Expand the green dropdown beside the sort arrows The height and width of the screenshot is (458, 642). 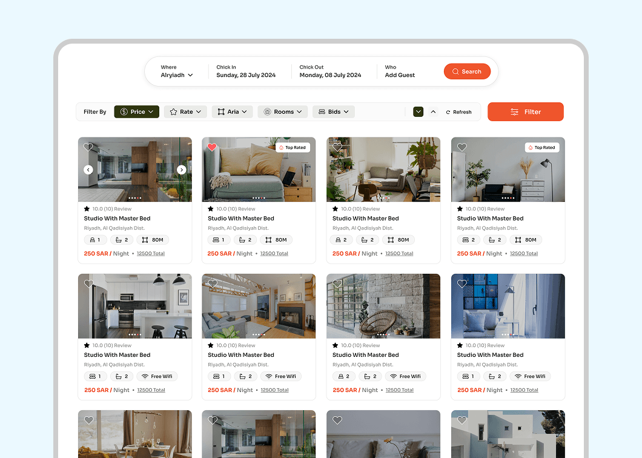pos(418,111)
